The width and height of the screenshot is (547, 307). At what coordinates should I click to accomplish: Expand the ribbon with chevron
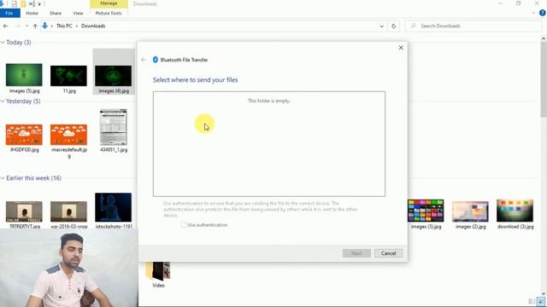(533, 14)
